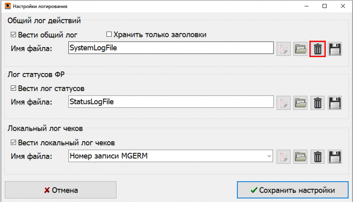This screenshot has height=202, width=353.
Task: Click the app icon in the title bar
Action: click(8, 6)
